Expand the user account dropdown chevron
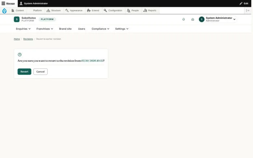 [x=234, y=19]
